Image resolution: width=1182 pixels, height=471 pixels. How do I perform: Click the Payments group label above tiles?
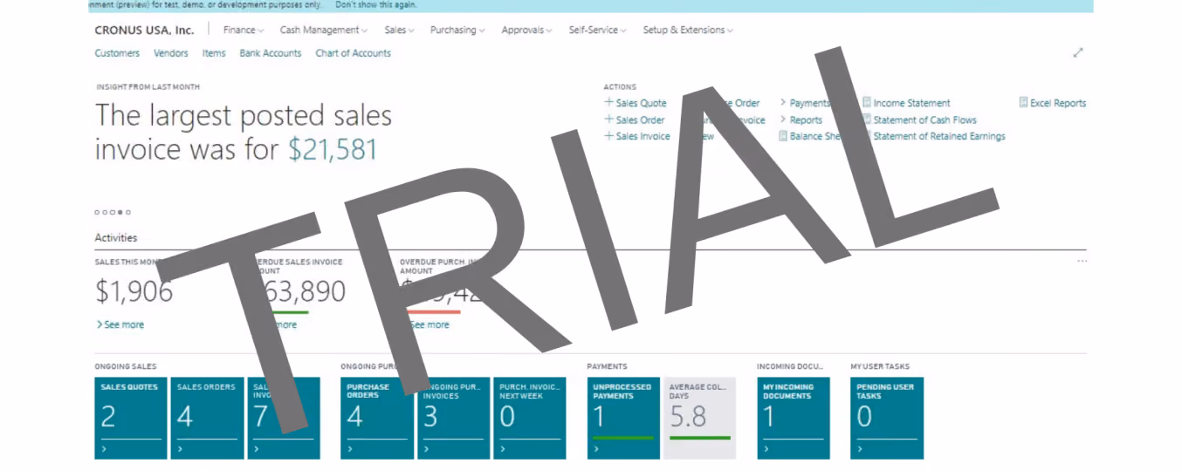click(607, 366)
